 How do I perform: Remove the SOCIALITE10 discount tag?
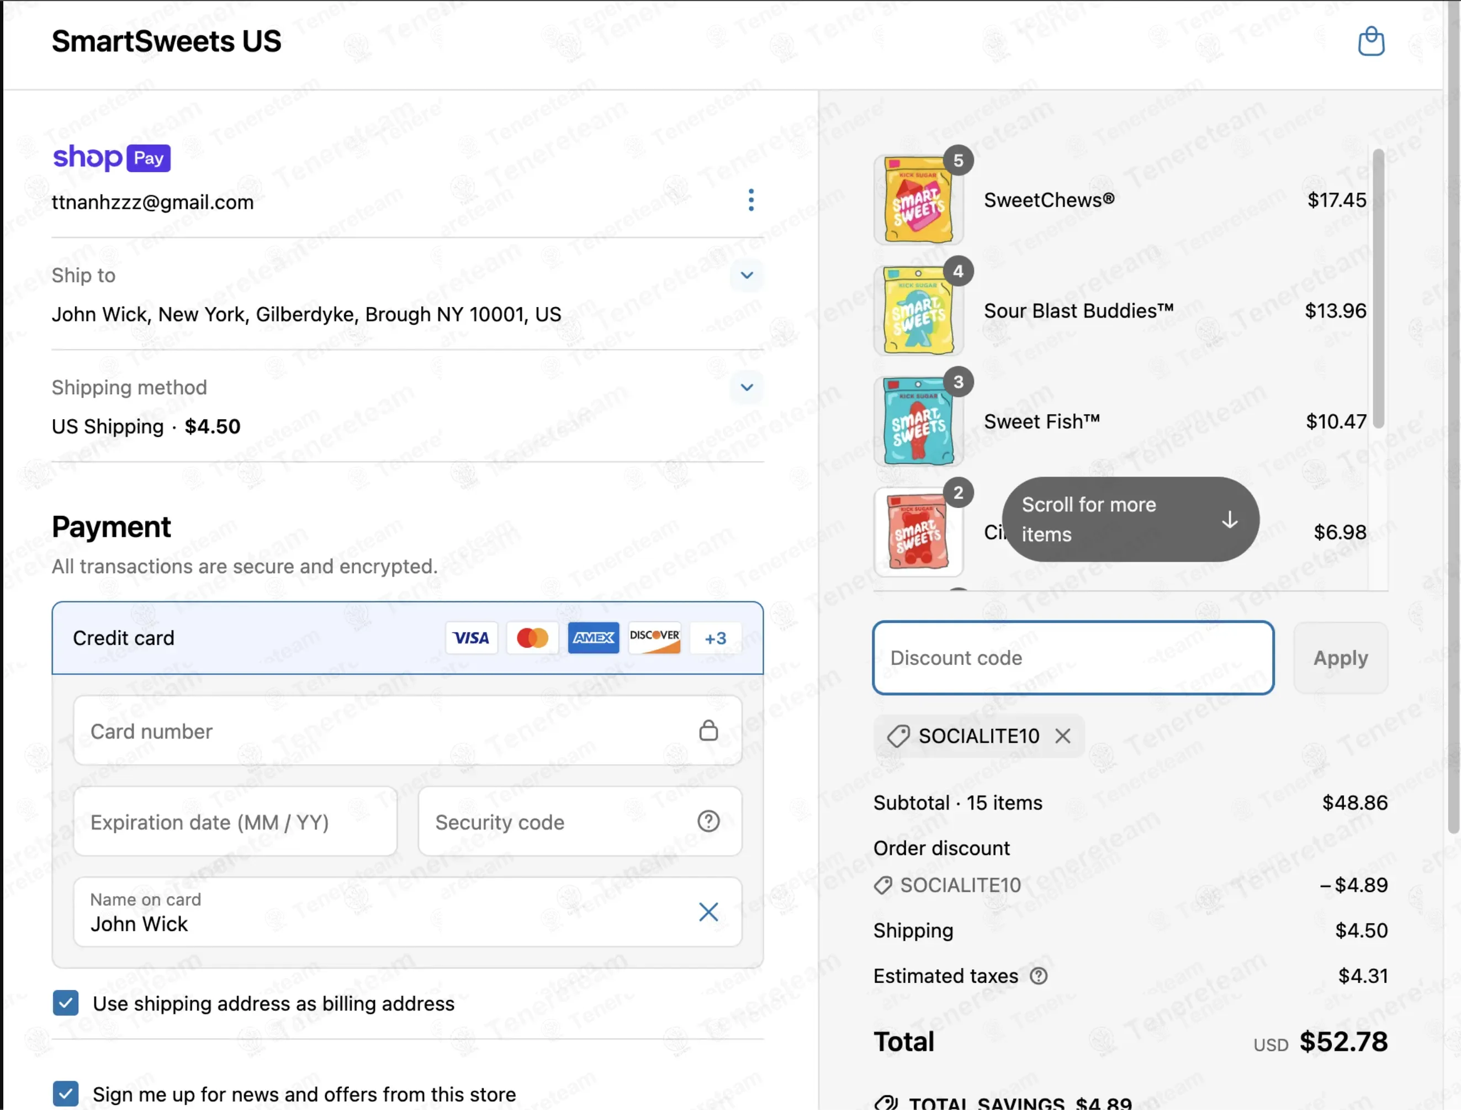[x=1062, y=736]
